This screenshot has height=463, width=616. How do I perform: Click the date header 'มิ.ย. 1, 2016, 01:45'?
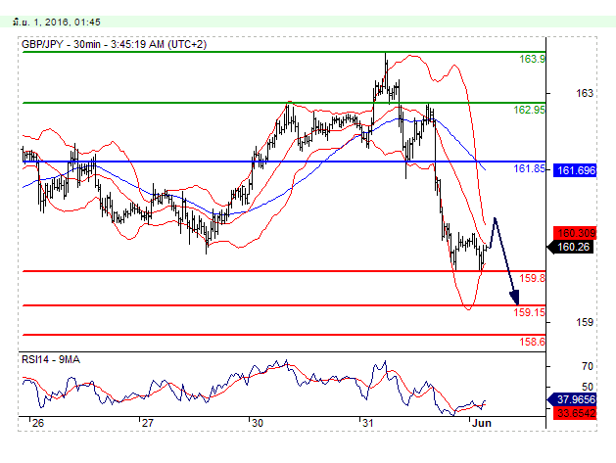[56, 22]
